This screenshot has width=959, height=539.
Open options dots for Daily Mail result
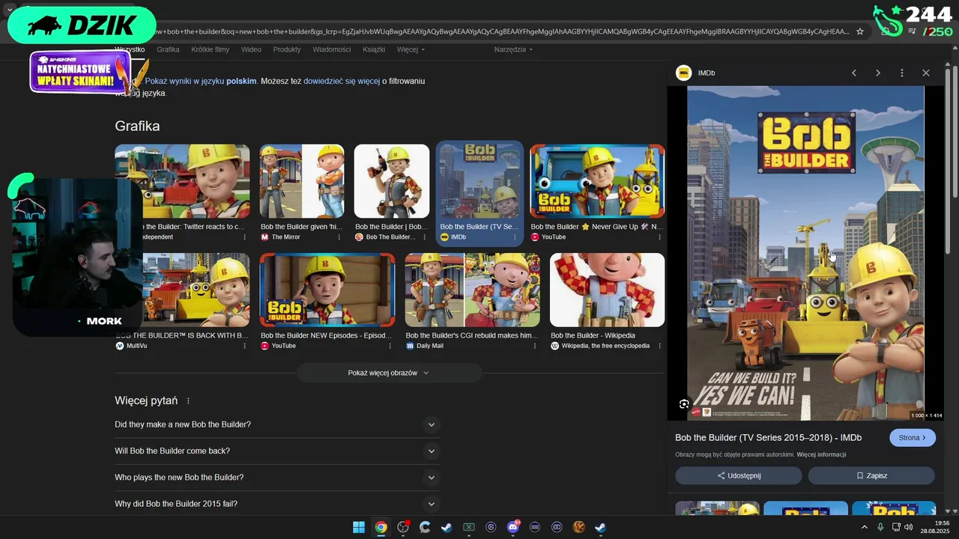535,346
